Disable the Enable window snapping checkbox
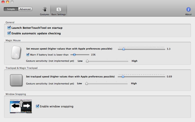This screenshot has height=122, width=195. pos(37,106)
